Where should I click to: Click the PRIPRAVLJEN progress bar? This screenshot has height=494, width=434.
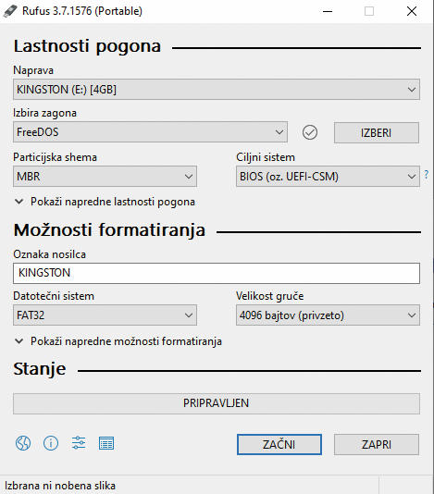coord(217,403)
